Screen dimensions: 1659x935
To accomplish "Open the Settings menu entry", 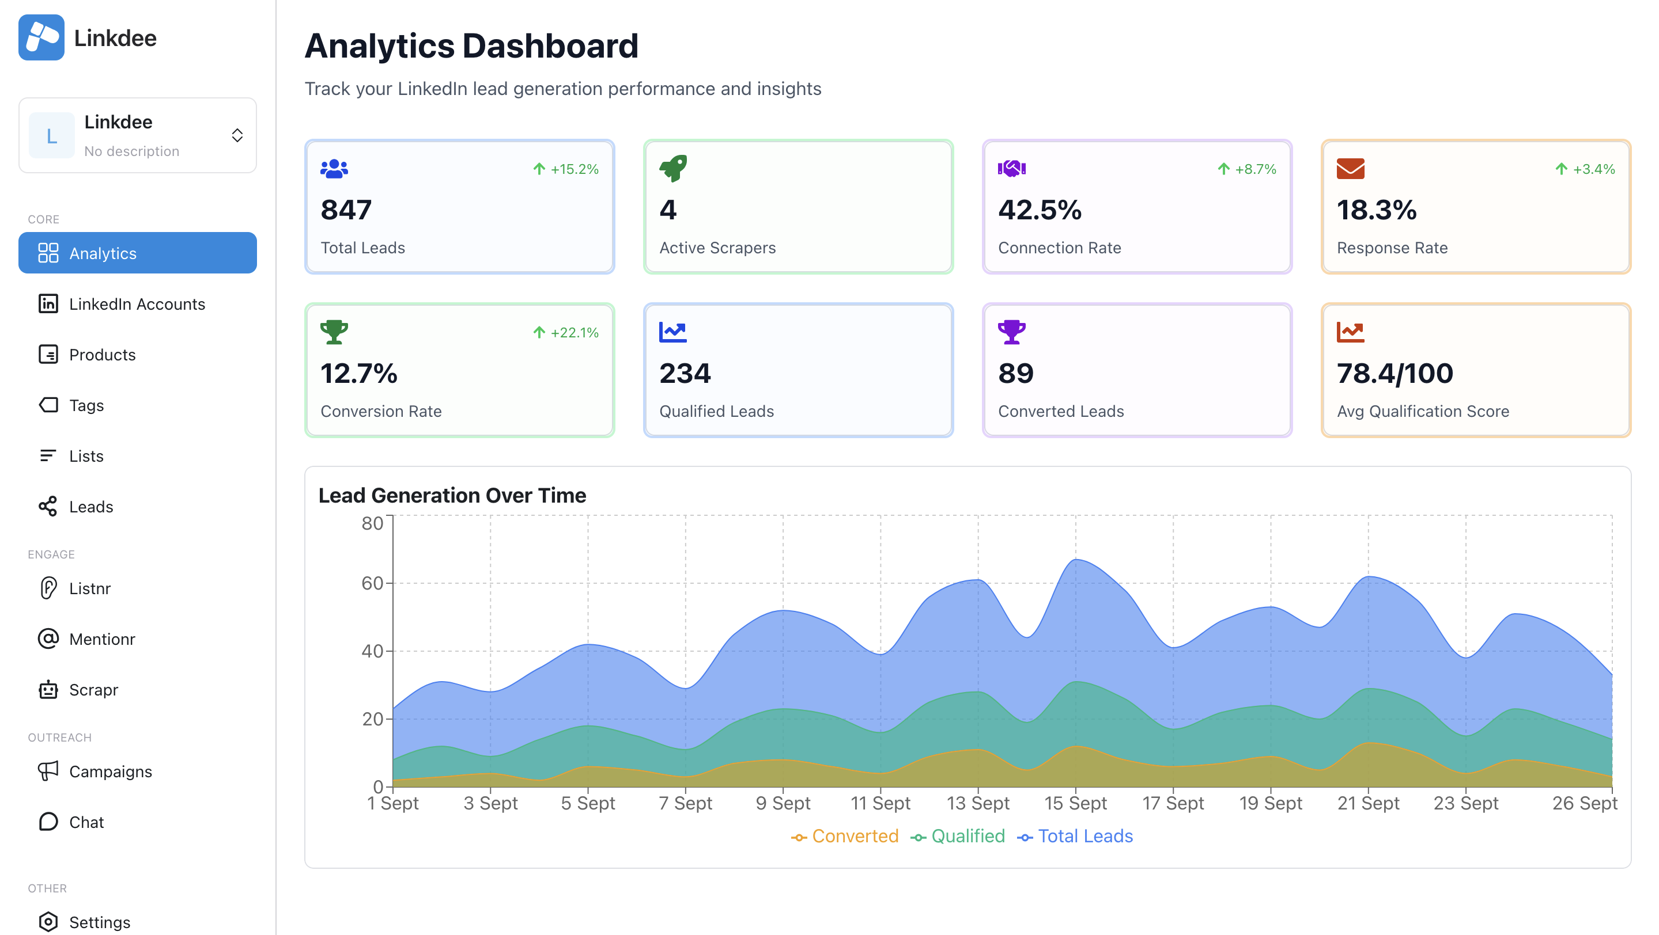I will (x=99, y=922).
